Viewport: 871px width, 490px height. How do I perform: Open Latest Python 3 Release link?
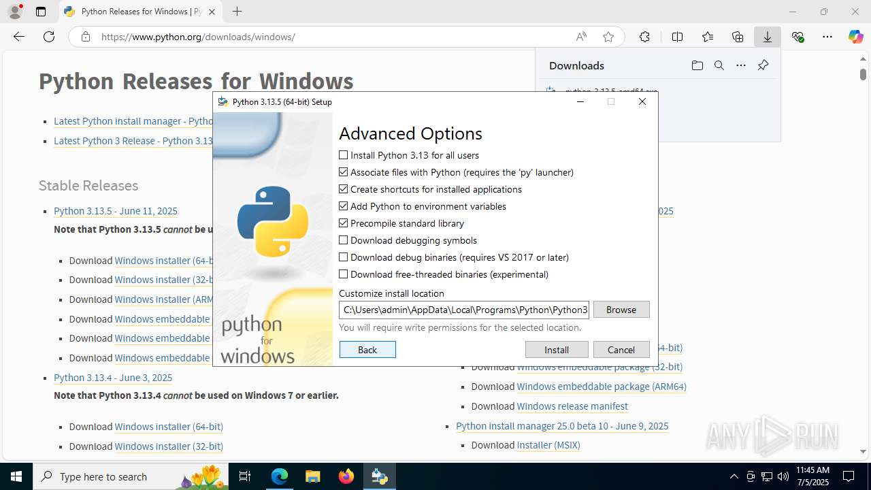(133, 141)
